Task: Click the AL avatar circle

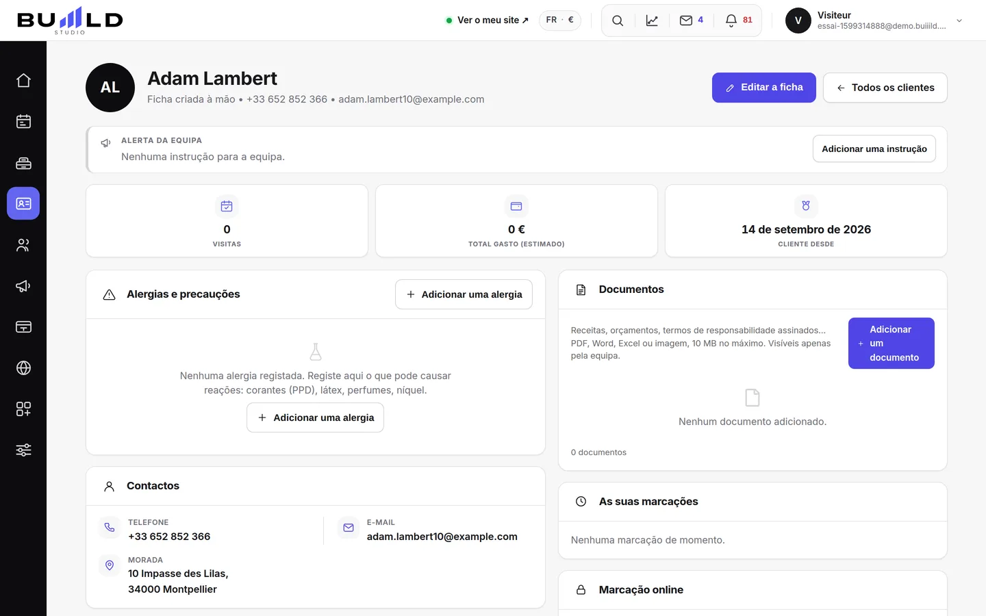Action: coord(110,88)
